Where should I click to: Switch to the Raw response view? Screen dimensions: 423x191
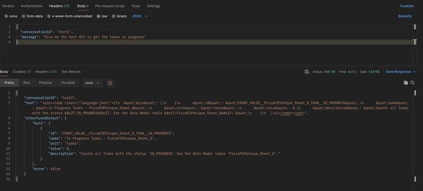26,83
